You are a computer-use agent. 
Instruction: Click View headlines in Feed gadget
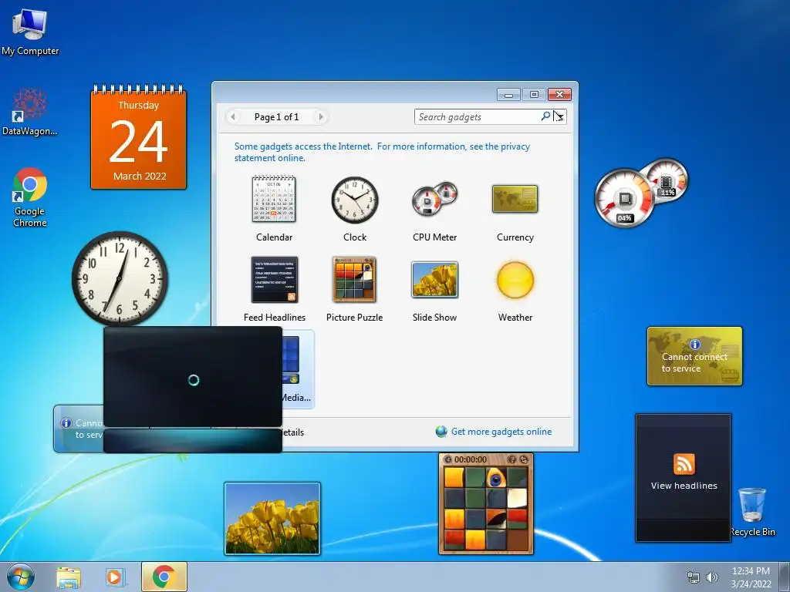684,486
